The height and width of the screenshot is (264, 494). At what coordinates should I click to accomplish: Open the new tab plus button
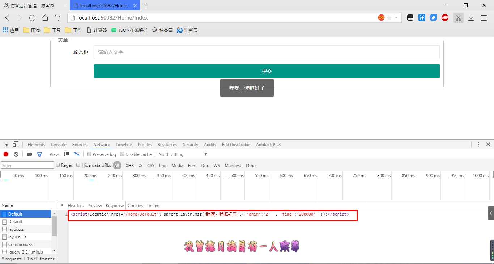click(x=145, y=5)
